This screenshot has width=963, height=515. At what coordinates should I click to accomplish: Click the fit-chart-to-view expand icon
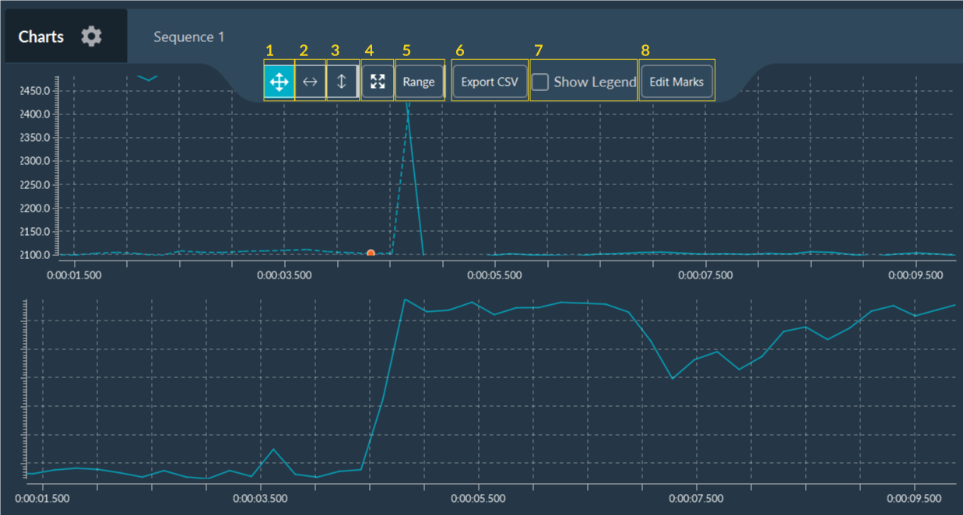(377, 81)
